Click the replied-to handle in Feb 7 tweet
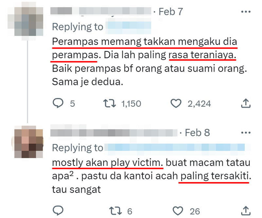 pos(128,27)
